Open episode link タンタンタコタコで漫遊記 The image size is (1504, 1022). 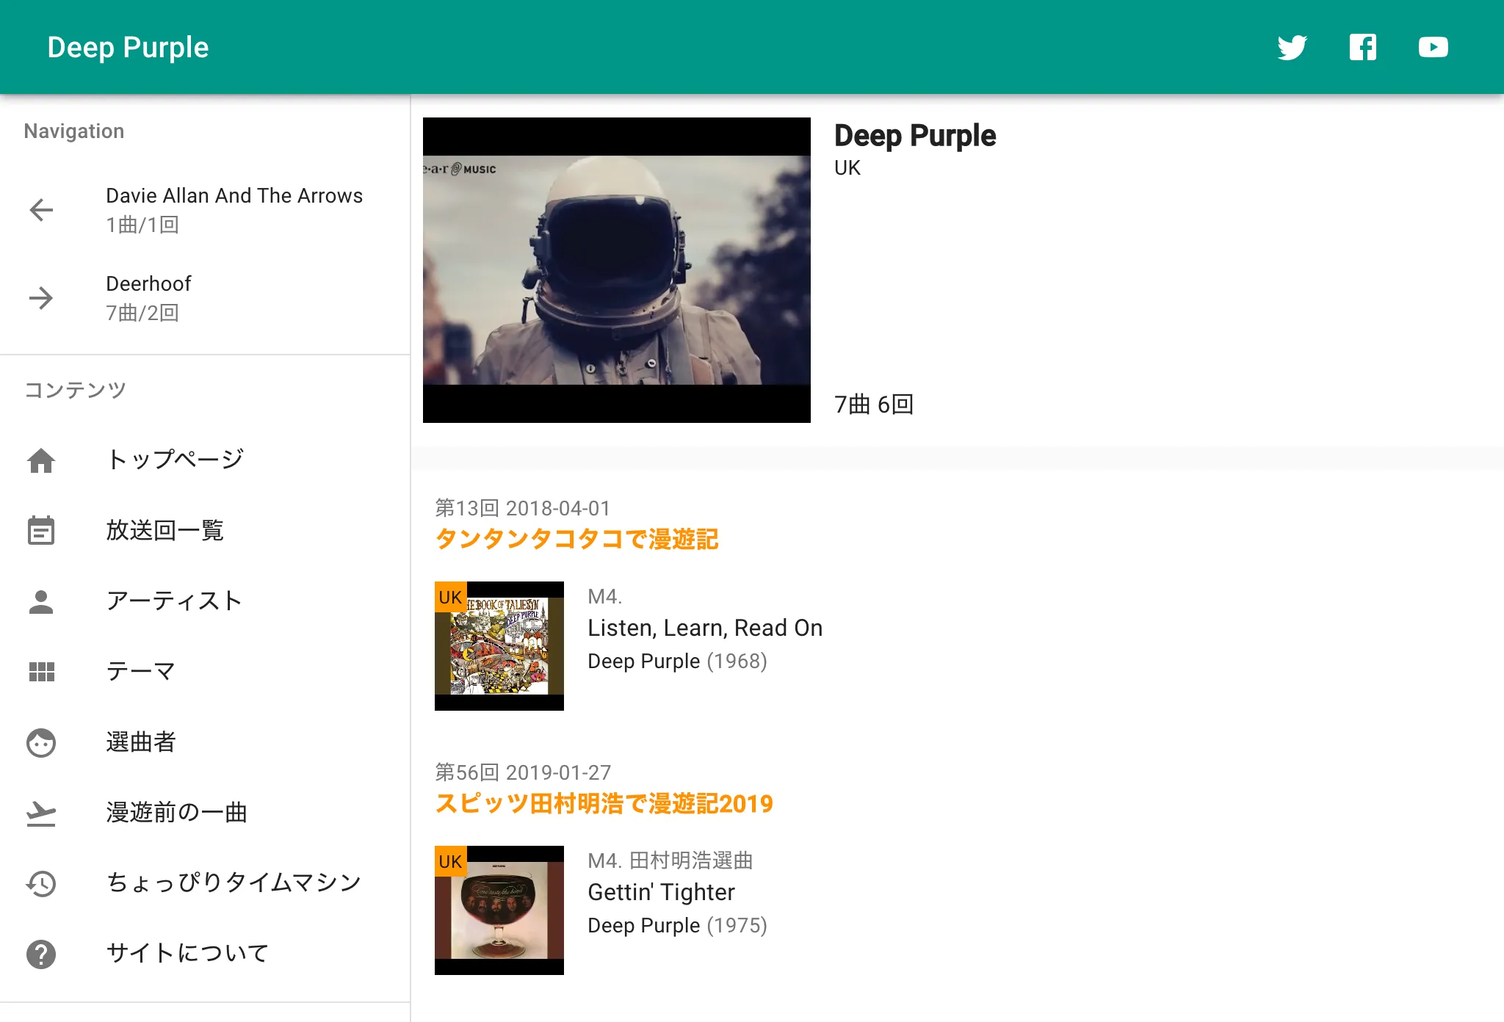coord(576,540)
